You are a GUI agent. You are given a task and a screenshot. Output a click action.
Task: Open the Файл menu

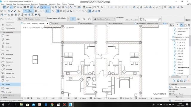tap(2, 4)
